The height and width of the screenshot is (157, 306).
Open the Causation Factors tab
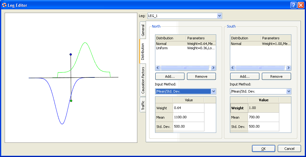143,80
